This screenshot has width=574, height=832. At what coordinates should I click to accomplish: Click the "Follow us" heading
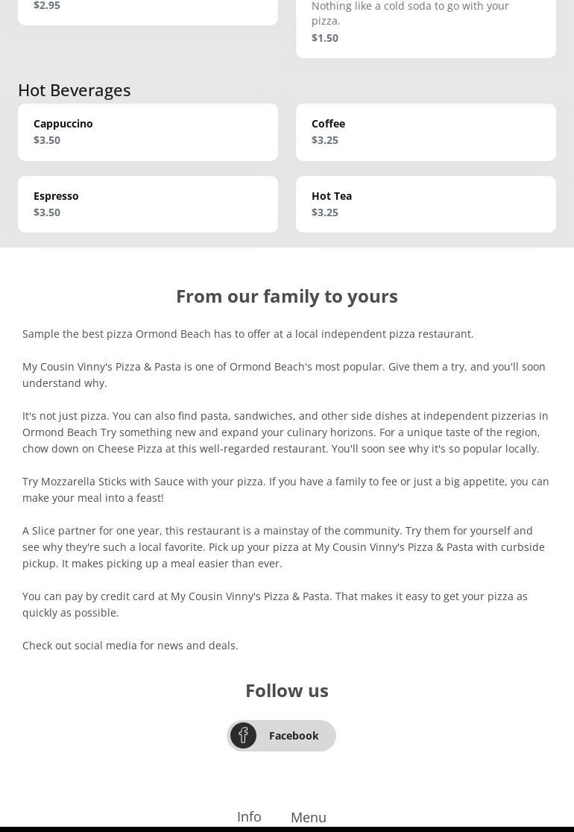coord(287,690)
